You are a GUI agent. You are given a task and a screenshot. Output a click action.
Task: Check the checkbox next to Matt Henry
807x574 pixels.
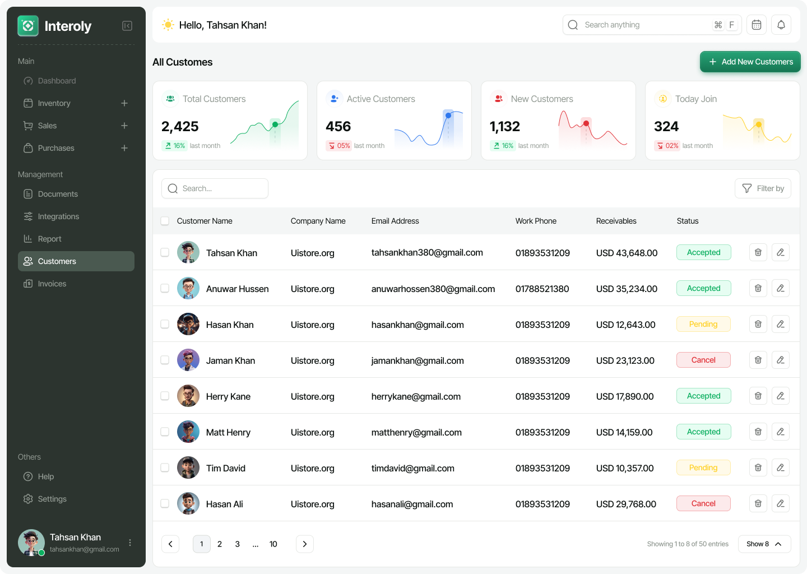click(165, 432)
